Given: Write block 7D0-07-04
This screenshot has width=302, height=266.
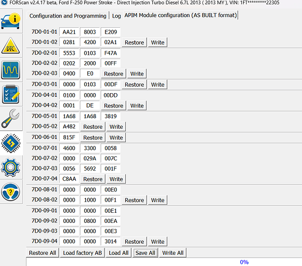Looking at the screenshot, I should (116, 179).
